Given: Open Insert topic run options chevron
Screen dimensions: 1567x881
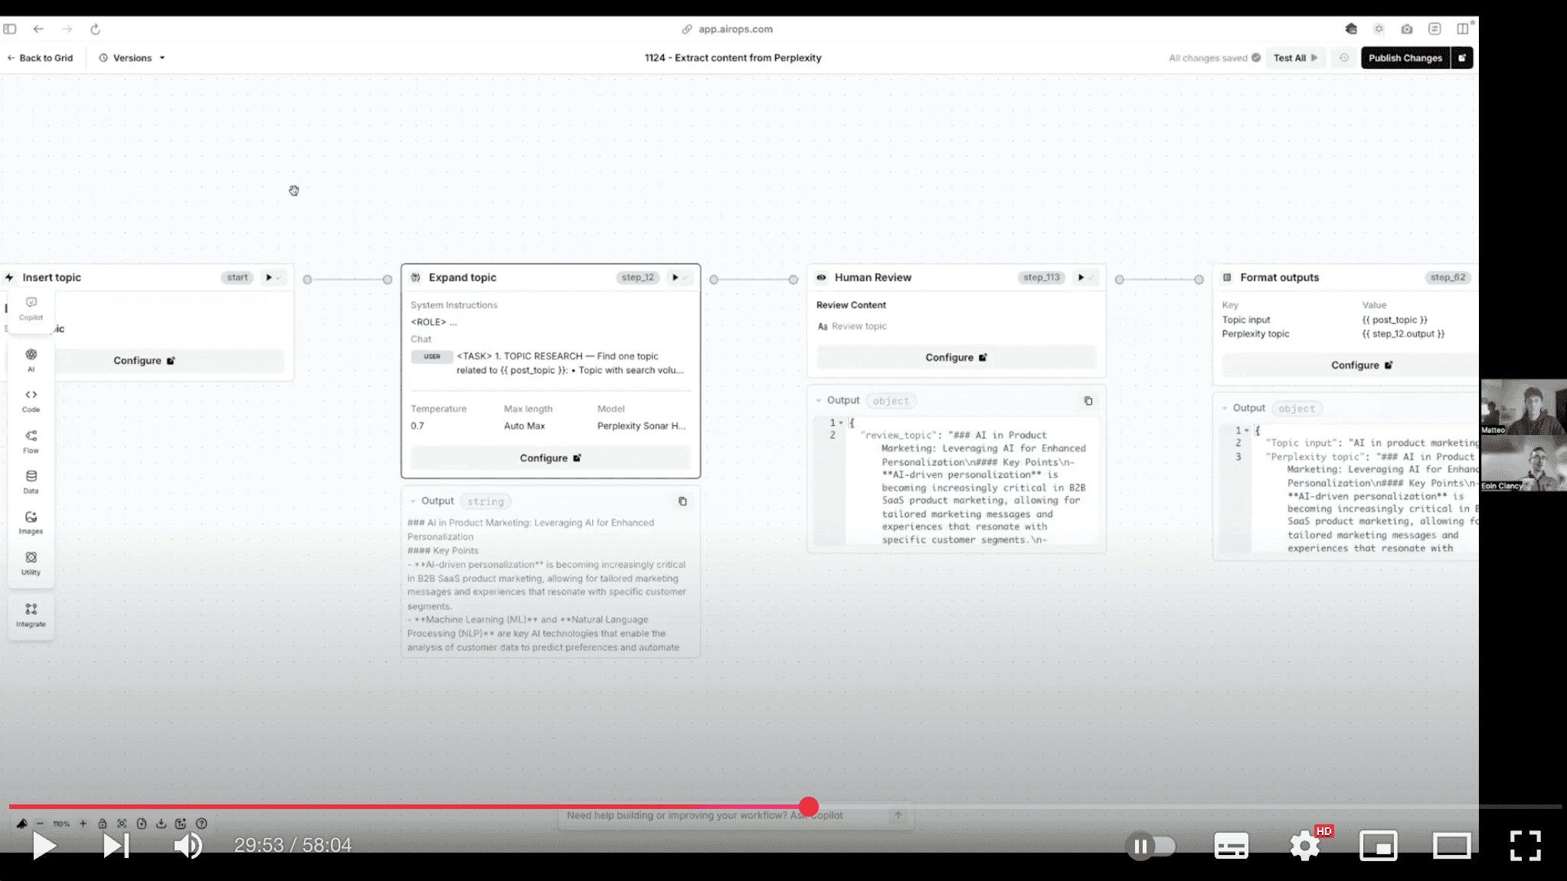Looking at the screenshot, I should click(x=279, y=277).
